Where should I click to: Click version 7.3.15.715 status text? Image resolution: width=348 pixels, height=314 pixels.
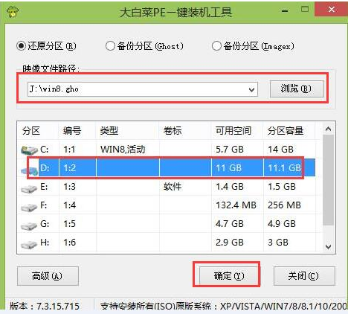(x=45, y=306)
